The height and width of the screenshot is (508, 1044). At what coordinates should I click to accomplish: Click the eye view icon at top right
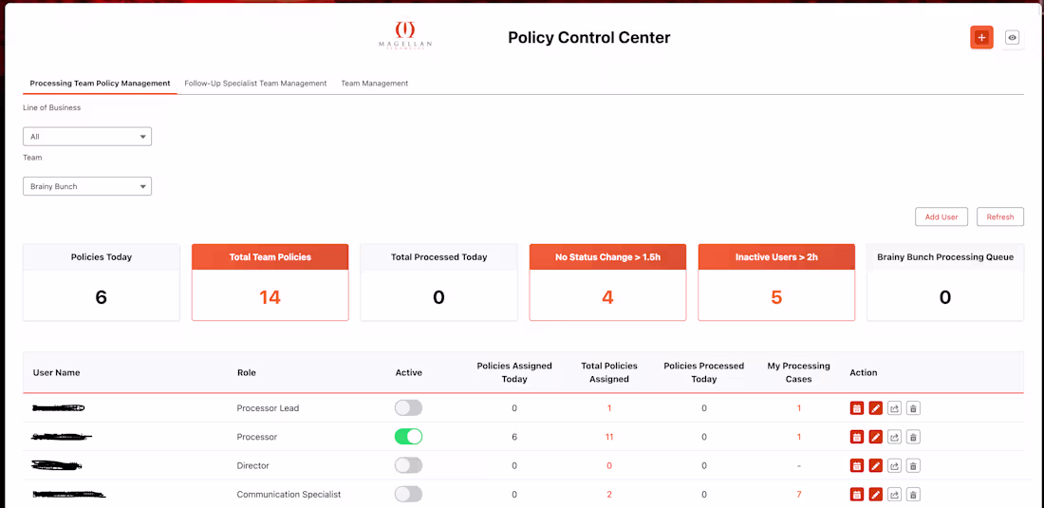coord(1012,38)
